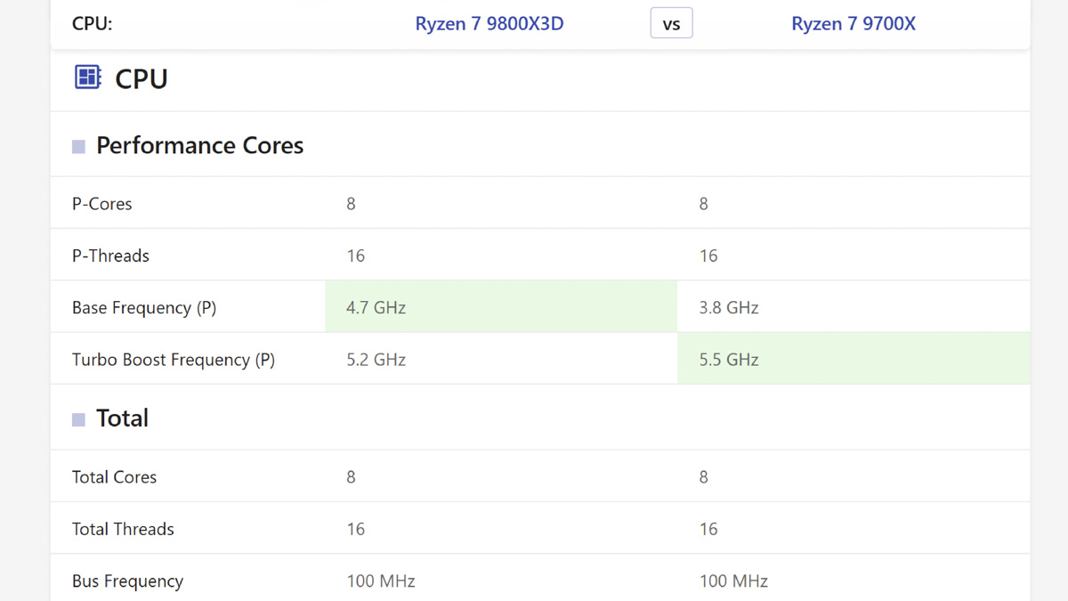The image size is (1068, 601).
Task: Click the 9800X3D 100 MHz bus frequency
Action: pos(381,581)
